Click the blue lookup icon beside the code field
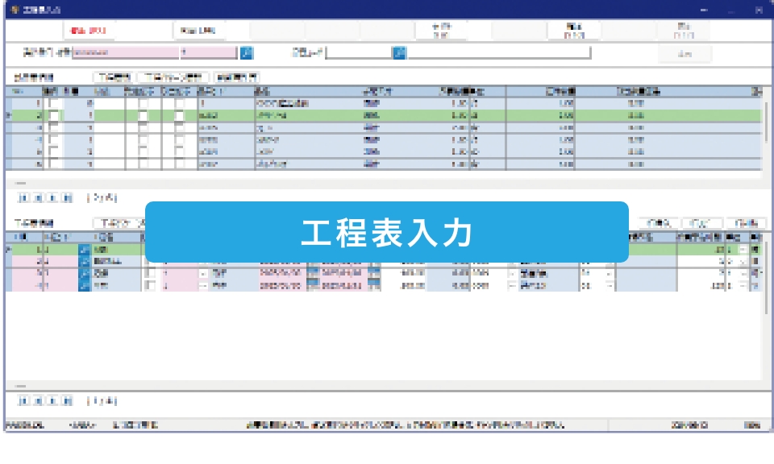This screenshot has width=774, height=464. pos(399,53)
